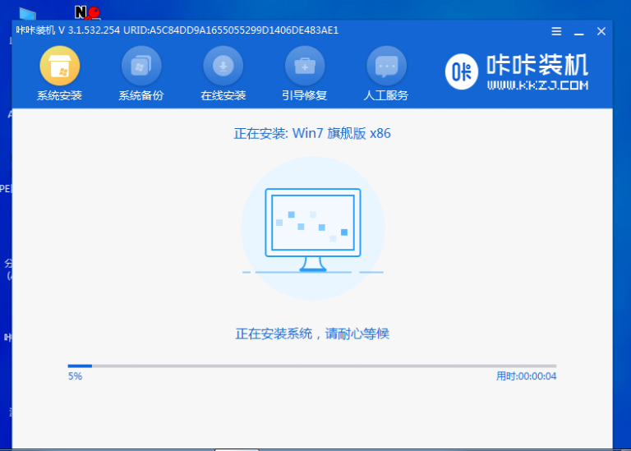631x451 pixels.
Task: Switch to the 引导修复 tab label
Action: point(305,95)
